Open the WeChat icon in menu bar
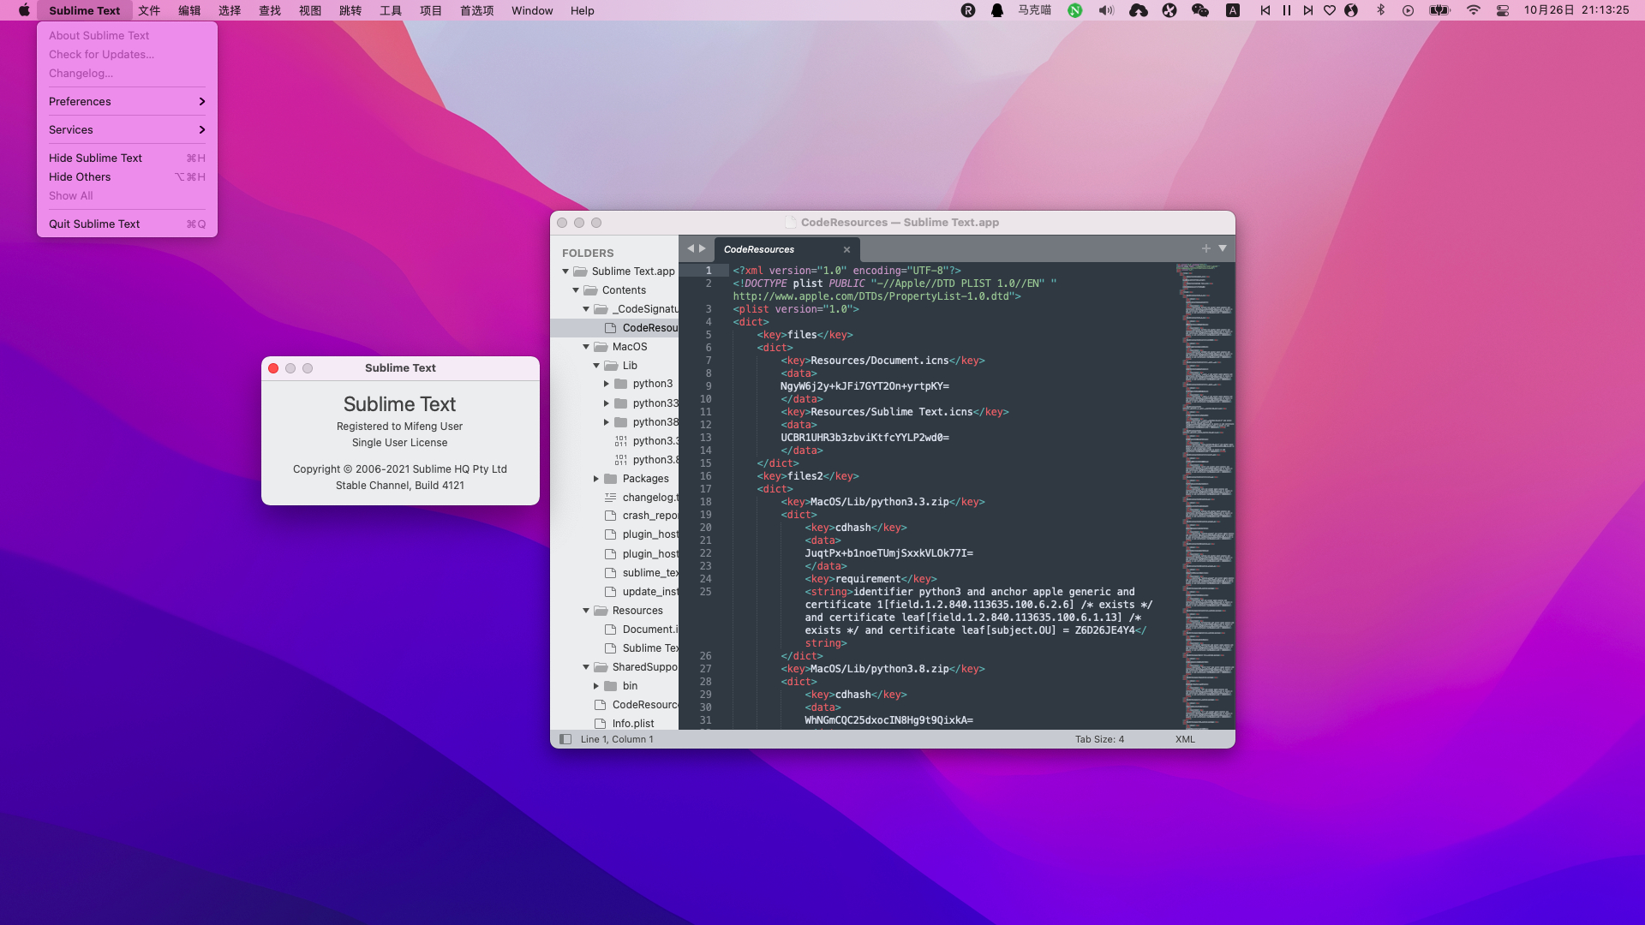This screenshot has width=1645, height=925. click(x=1199, y=10)
